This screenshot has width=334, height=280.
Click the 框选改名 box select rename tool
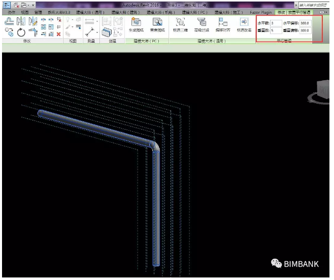[x=244, y=25]
